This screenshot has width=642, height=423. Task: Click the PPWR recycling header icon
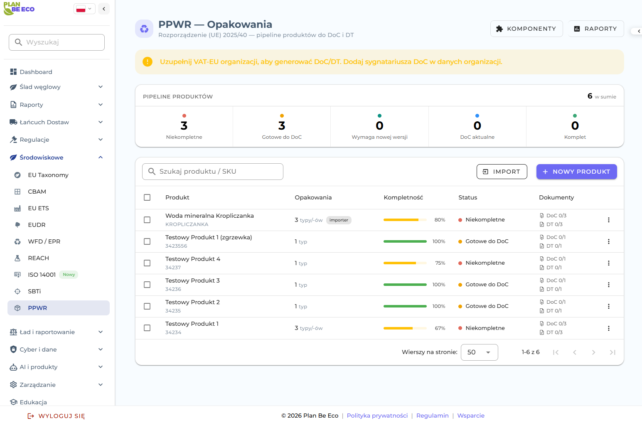(x=144, y=29)
